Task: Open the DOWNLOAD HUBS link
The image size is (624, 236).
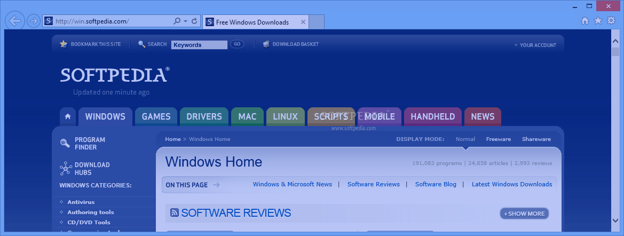Action: tap(92, 168)
